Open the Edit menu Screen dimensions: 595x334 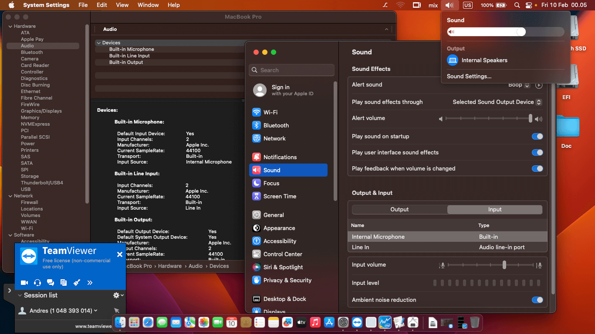(x=102, y=5)
